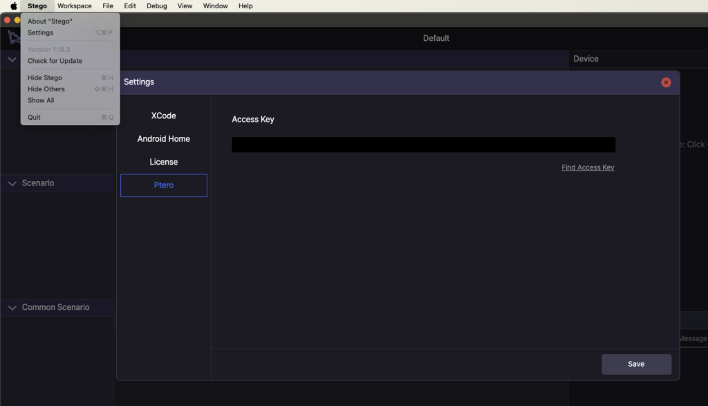
Task: Select Hide Others menu entry
Action: click(70, 89)
